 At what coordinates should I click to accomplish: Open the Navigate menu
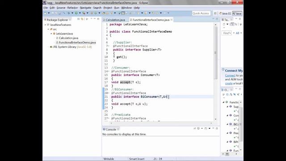tap(85, 8)
